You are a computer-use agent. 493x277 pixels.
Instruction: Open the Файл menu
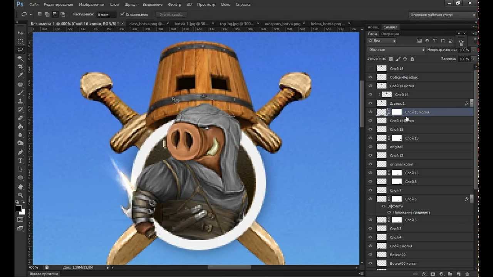point(34,4)
